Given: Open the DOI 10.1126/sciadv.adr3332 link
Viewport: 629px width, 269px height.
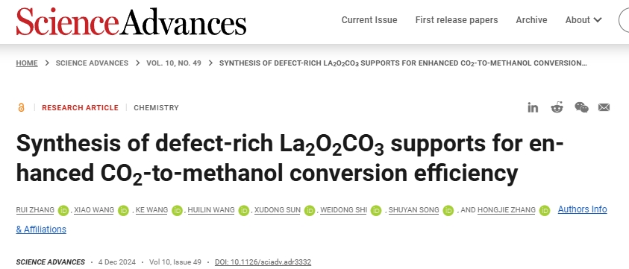Looking at the screenshot, I should (x=263, y=262).
